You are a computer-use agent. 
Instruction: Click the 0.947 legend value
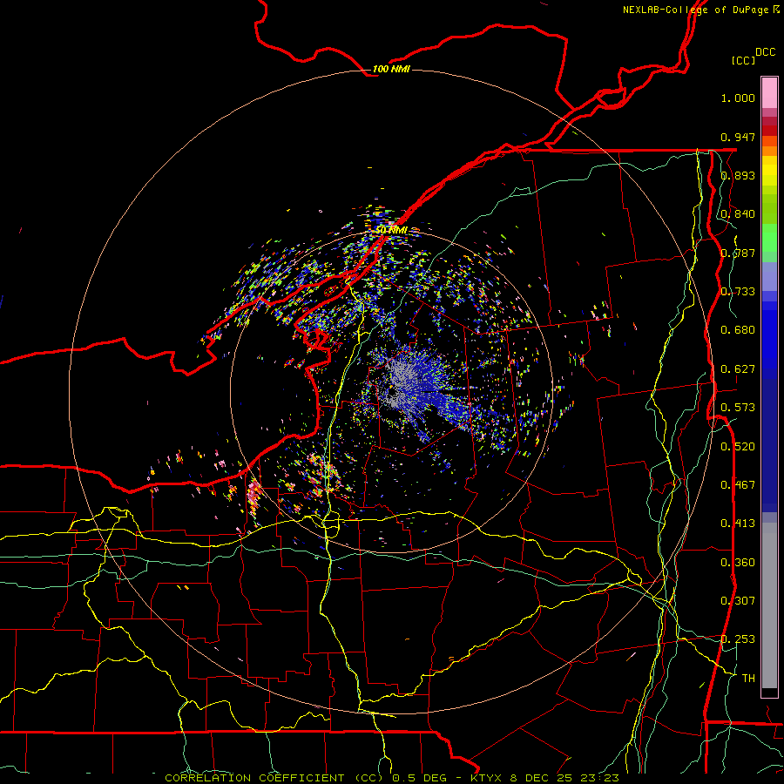point(738,137)
